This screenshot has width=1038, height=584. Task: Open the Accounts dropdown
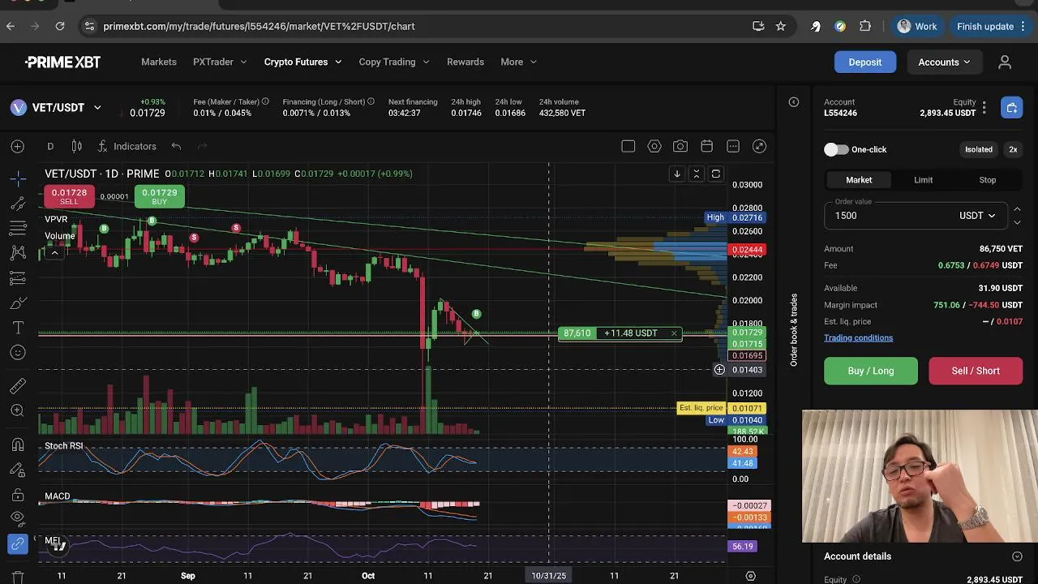tap(944, 62)
